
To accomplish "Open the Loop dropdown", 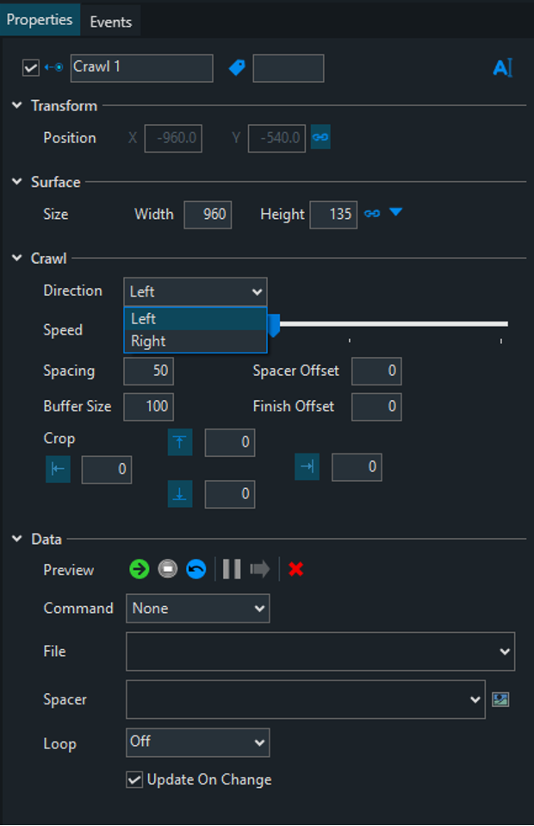I will [198, 742].
